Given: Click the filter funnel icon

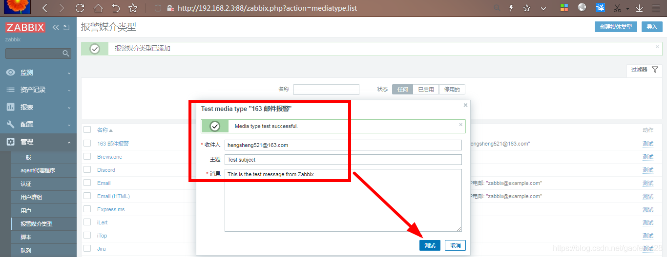Looking at the screenshot, I should (655, 70).
